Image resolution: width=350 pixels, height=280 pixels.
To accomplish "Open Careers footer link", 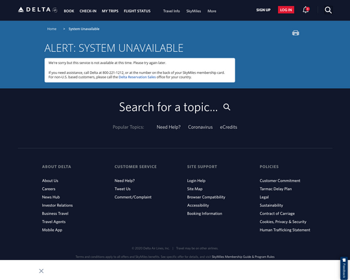I will (49, 189).
